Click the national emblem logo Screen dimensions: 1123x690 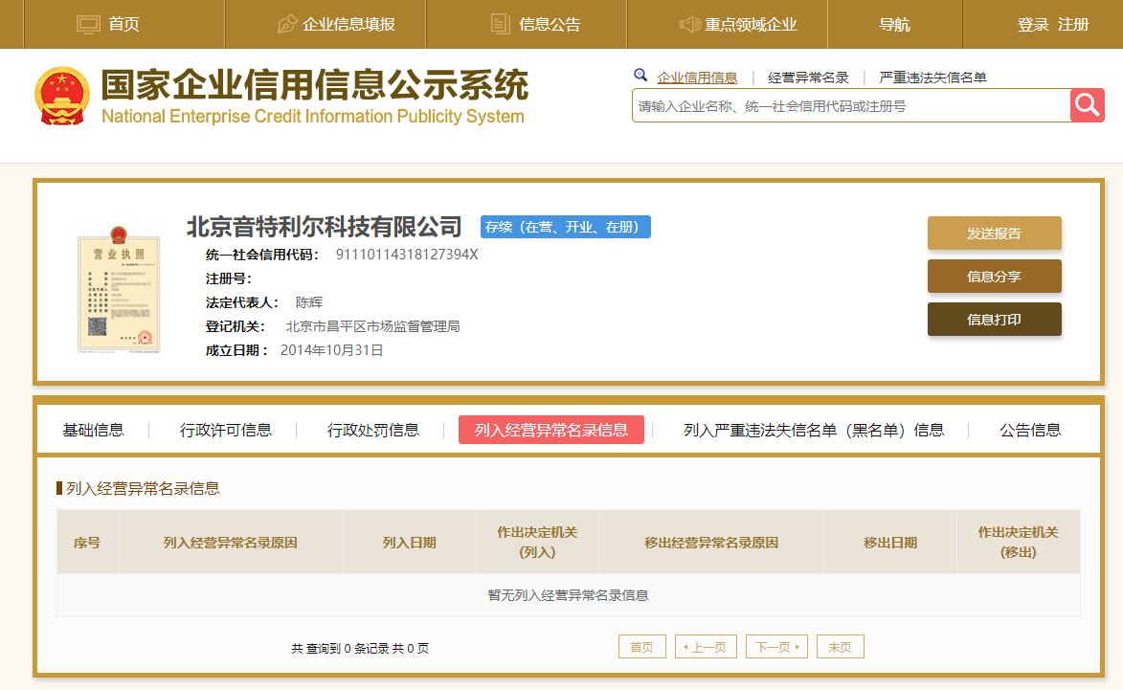62,96
